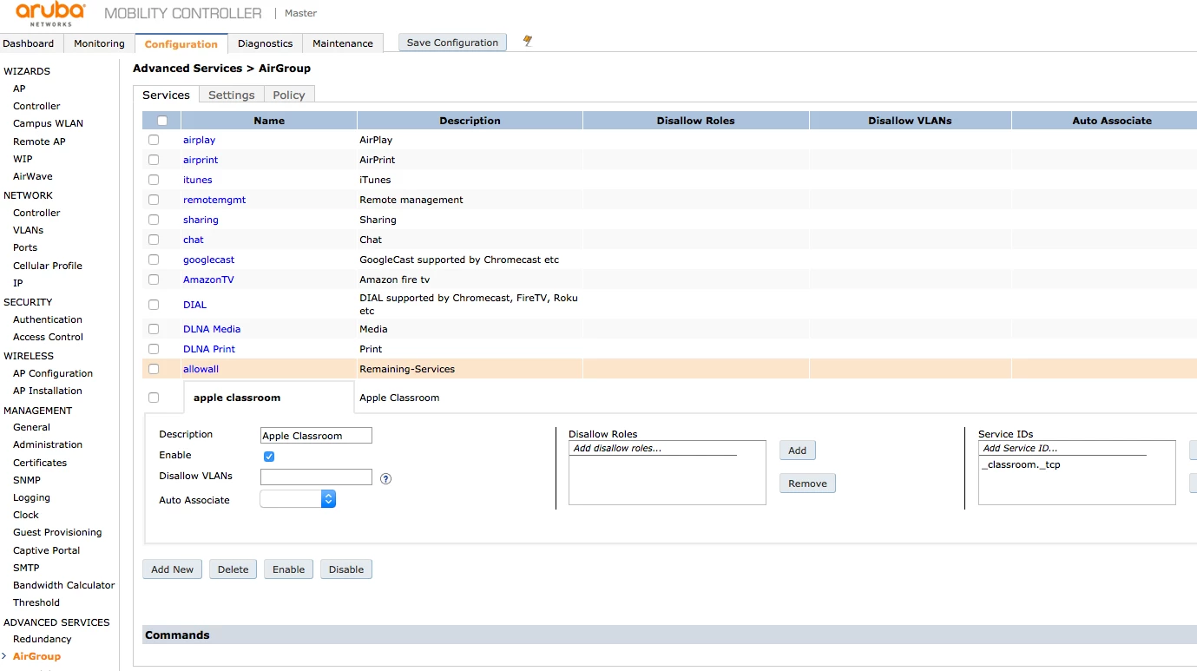Image resolution: width=1197 pixels, height=671 pixels.
Task: Open the Diagnostics tab
Action: (x=265, y=43)
